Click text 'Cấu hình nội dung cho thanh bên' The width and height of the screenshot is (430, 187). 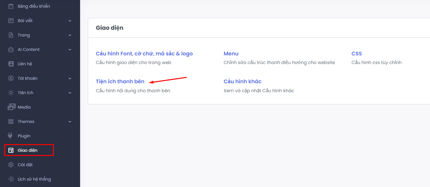point(133,91)
